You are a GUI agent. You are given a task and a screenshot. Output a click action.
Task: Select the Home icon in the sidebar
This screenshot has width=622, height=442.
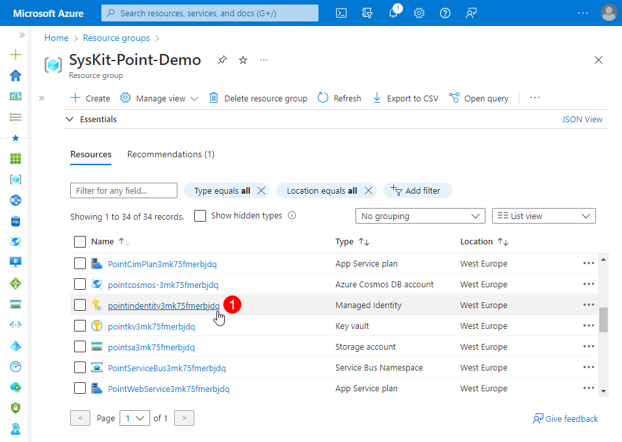[15, 75]
